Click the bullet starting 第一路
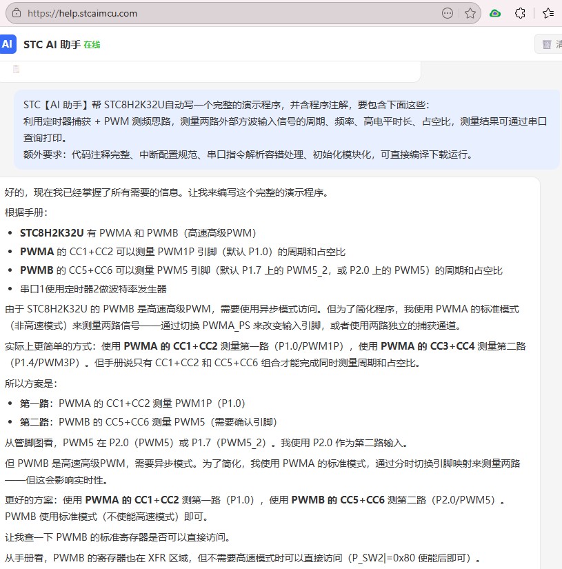This screenshot has width=562, height=569. (132, 403)
